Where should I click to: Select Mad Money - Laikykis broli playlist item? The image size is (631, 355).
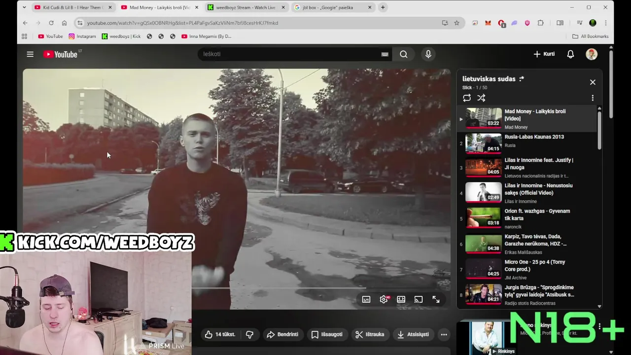tap(527, 119)
